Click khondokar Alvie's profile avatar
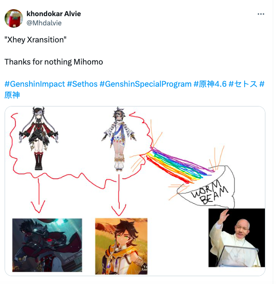This screenshot has height=284, width=276. [14, 18]
